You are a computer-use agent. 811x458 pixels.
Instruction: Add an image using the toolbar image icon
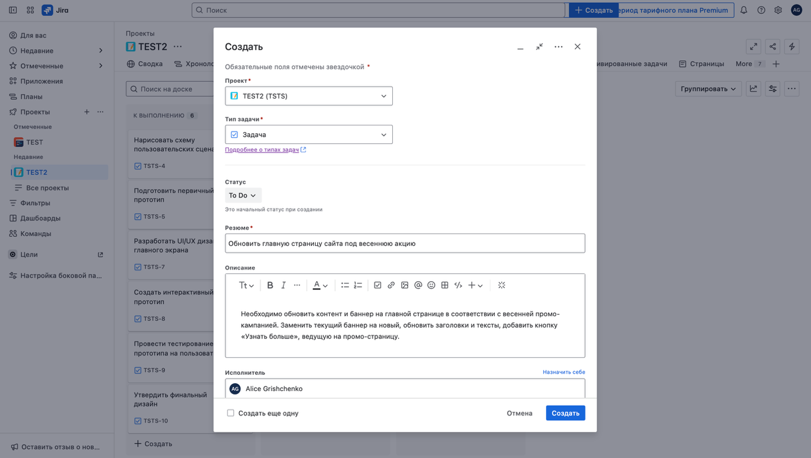[405, 285]
